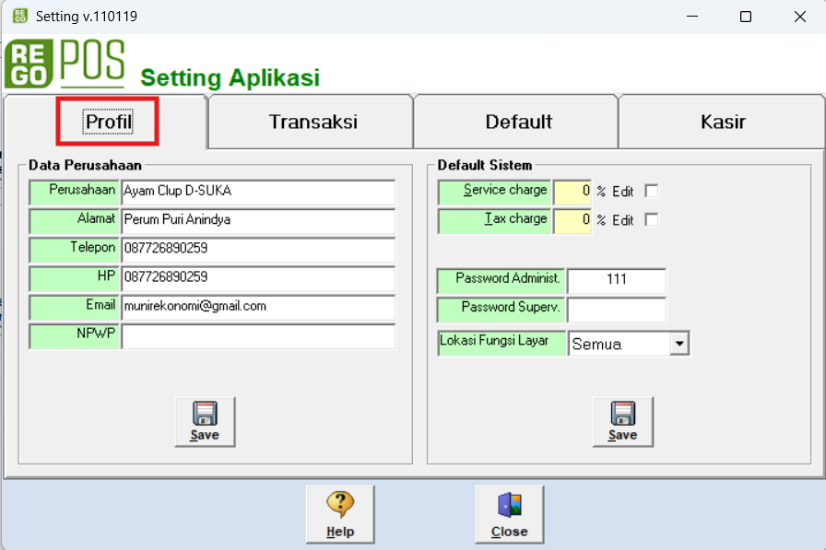Enable the Tax charge Edit checkbox
826x550 pixels.
coord(652,220)
